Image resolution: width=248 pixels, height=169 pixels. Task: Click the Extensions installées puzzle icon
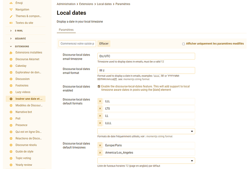(11, 53)
